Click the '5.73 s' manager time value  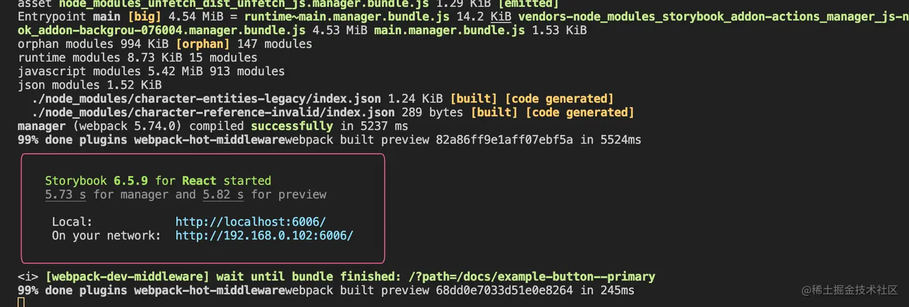[x=66, y=194]
